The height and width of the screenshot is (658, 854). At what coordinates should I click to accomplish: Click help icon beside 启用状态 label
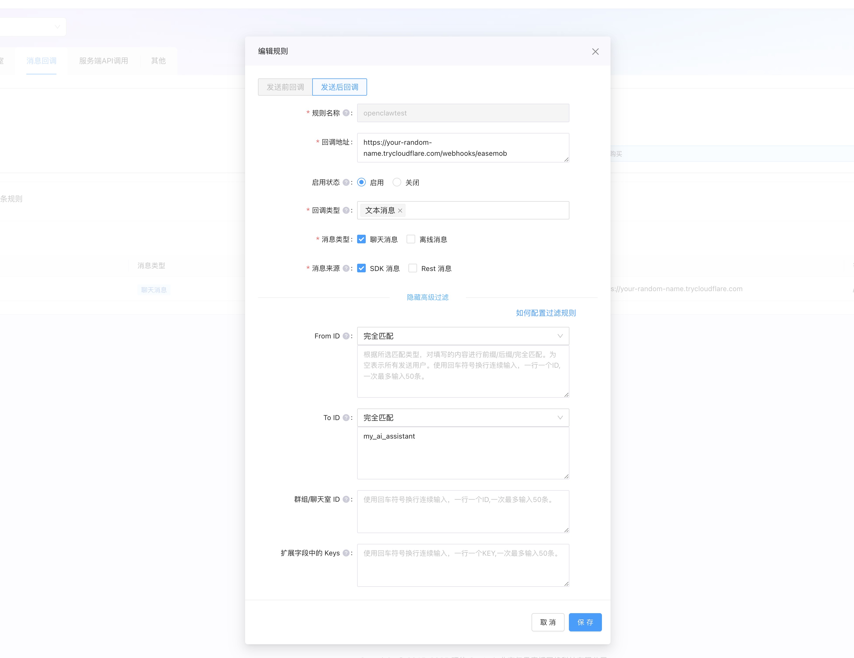coord(346,182)
